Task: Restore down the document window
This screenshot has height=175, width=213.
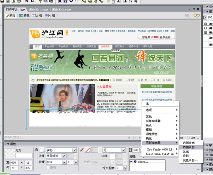Action: (x=194, y=9)
